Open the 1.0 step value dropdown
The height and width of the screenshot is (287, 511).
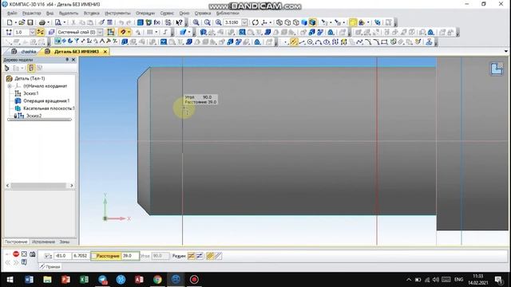click(x=32, y=32)
